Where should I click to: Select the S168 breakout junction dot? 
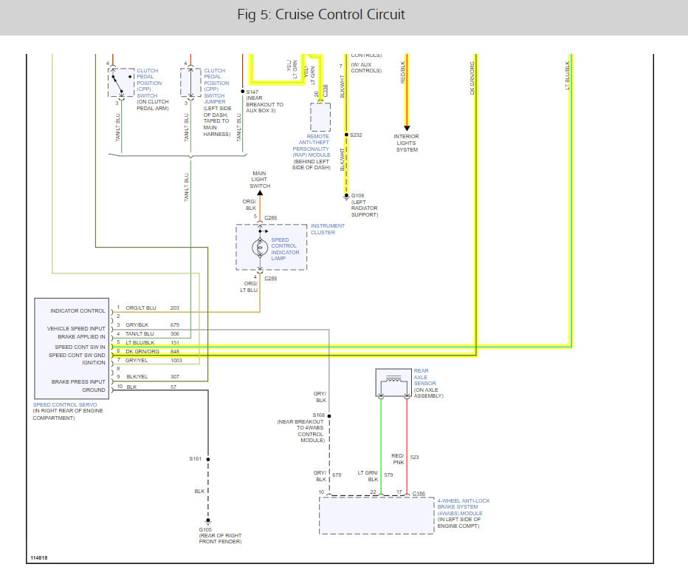pyautogui.click(x=330, y=415)
